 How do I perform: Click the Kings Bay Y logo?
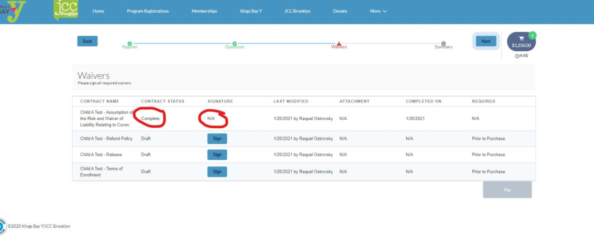[x=13, y=11]
